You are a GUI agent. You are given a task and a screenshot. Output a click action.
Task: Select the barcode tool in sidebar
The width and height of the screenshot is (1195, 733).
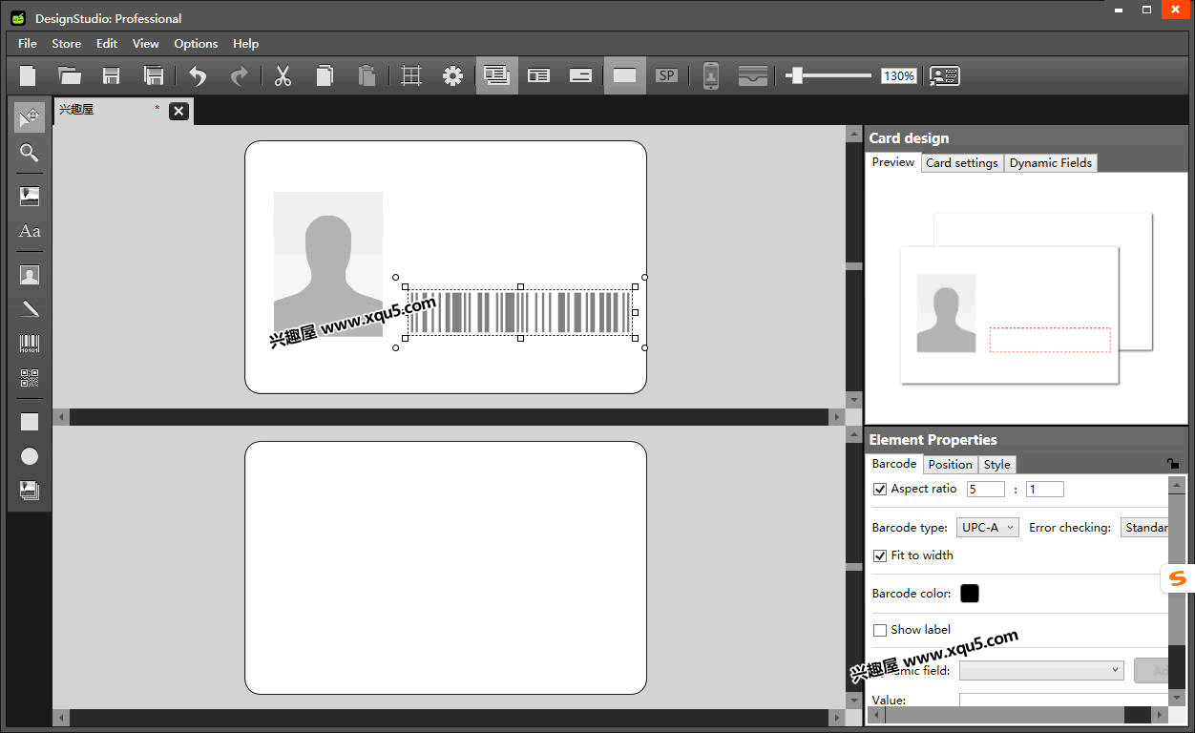(30, 344)
